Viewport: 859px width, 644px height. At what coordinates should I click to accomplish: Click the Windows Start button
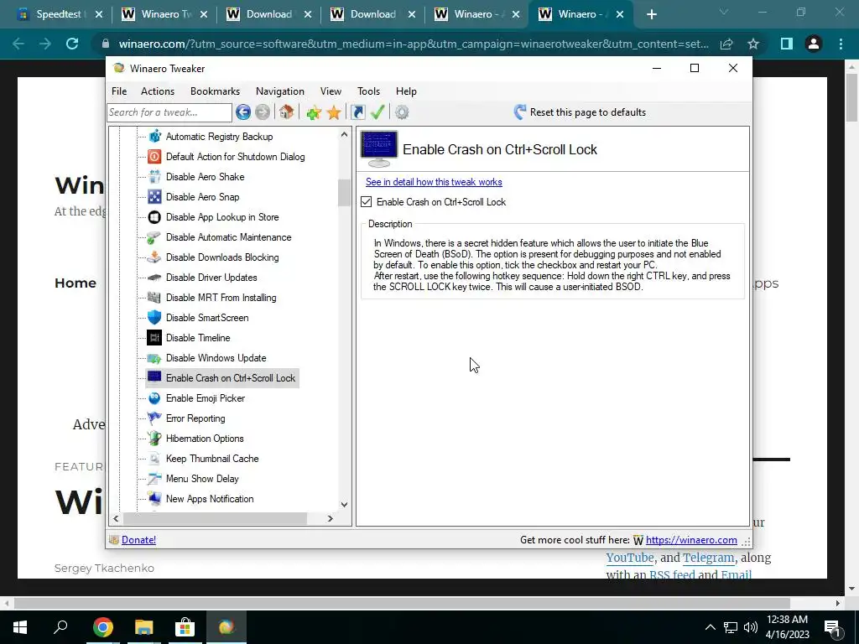coord(20,627)
